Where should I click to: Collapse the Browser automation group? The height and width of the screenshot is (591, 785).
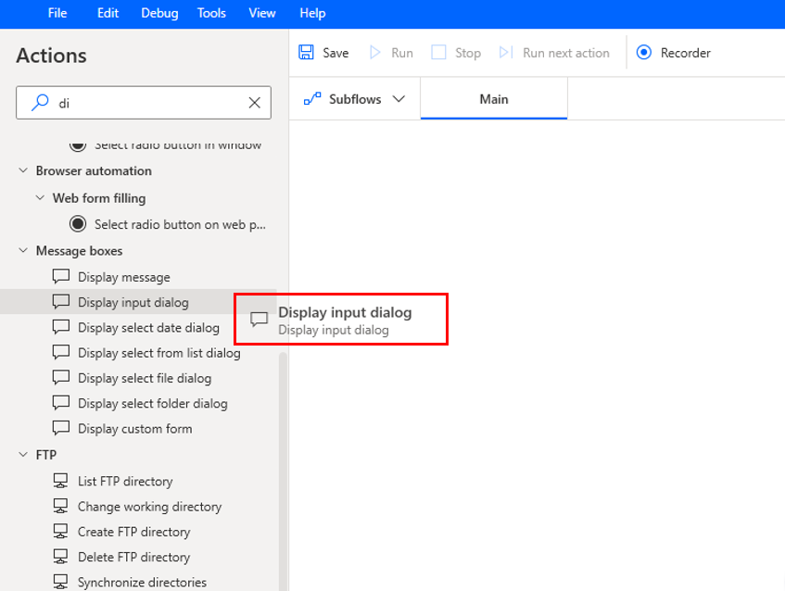tap(23, 170)
